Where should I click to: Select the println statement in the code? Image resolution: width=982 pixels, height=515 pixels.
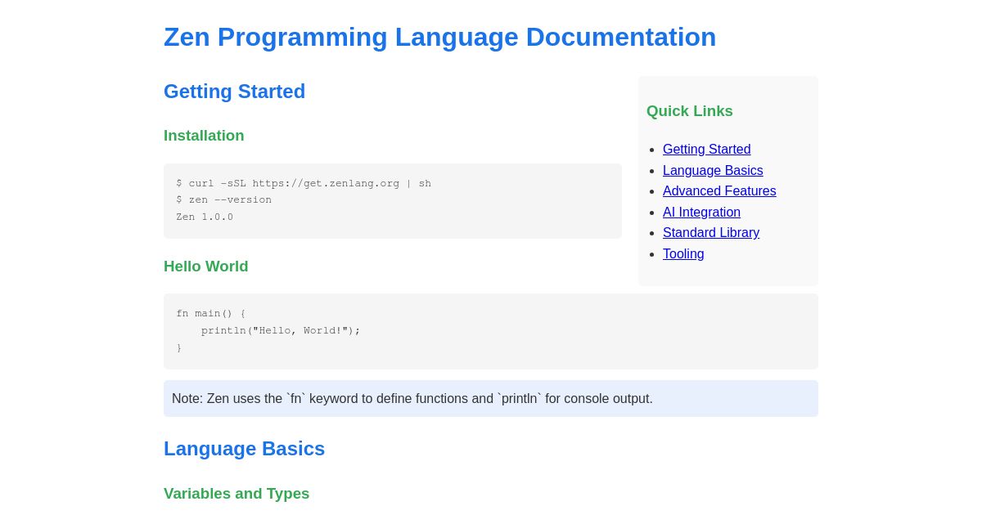[x=282, y=330]
